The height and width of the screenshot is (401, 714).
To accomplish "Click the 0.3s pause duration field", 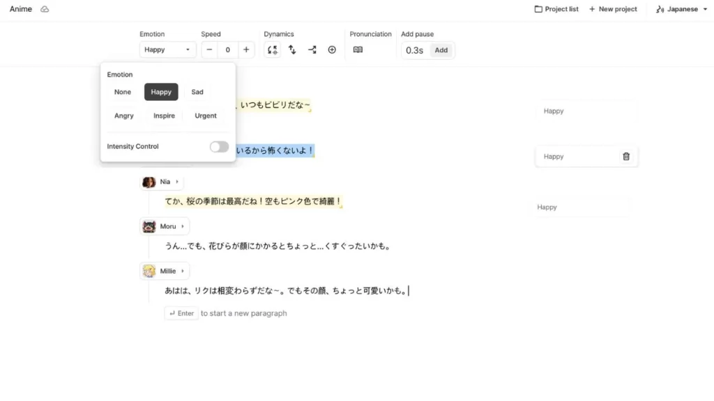I will pos(414,50).
